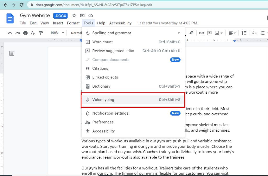This screenshot has width=268, height=176.
Task: Open the line spacing icon
Action: (244, 33)
